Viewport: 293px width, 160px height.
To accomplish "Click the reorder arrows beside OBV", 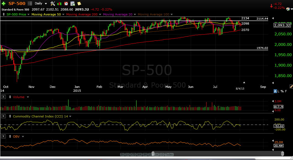I will click(10, 137).
